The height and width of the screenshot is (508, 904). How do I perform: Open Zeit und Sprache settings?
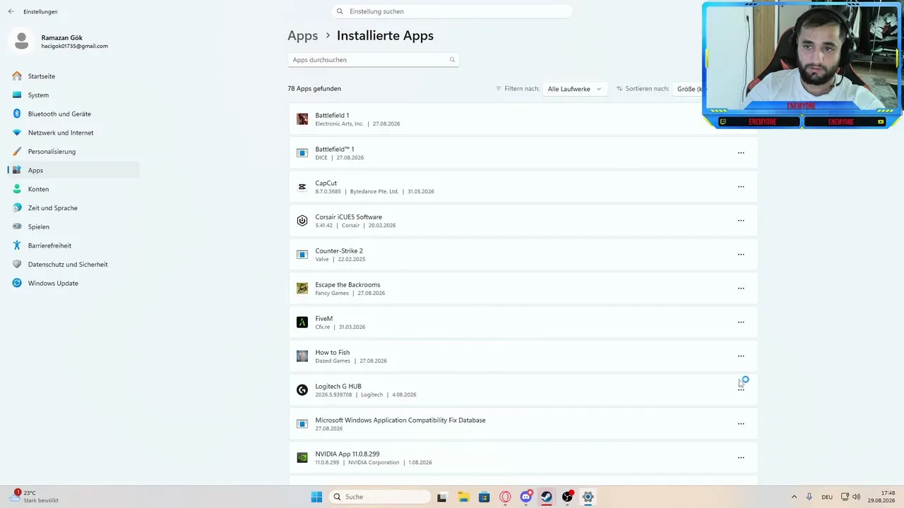tap(73, 208)
